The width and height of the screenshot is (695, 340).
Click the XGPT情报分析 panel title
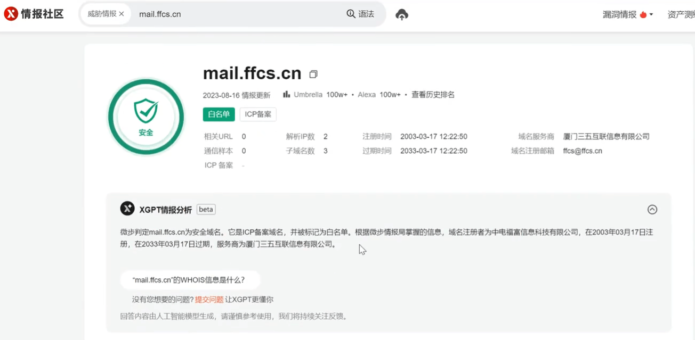pos(166,210)
